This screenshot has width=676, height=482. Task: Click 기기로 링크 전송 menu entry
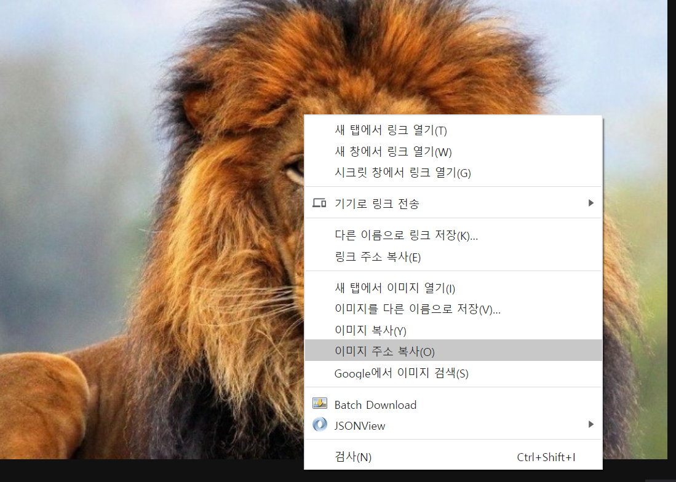[453, 203]
